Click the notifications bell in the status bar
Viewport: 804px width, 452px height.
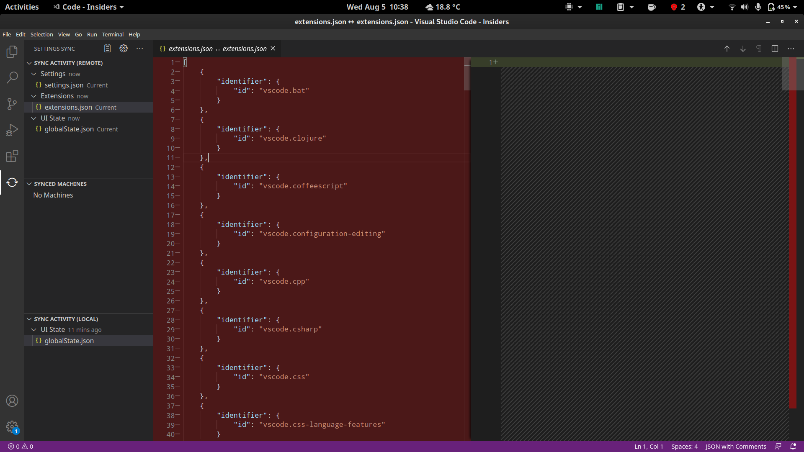(x=794, y=446)
